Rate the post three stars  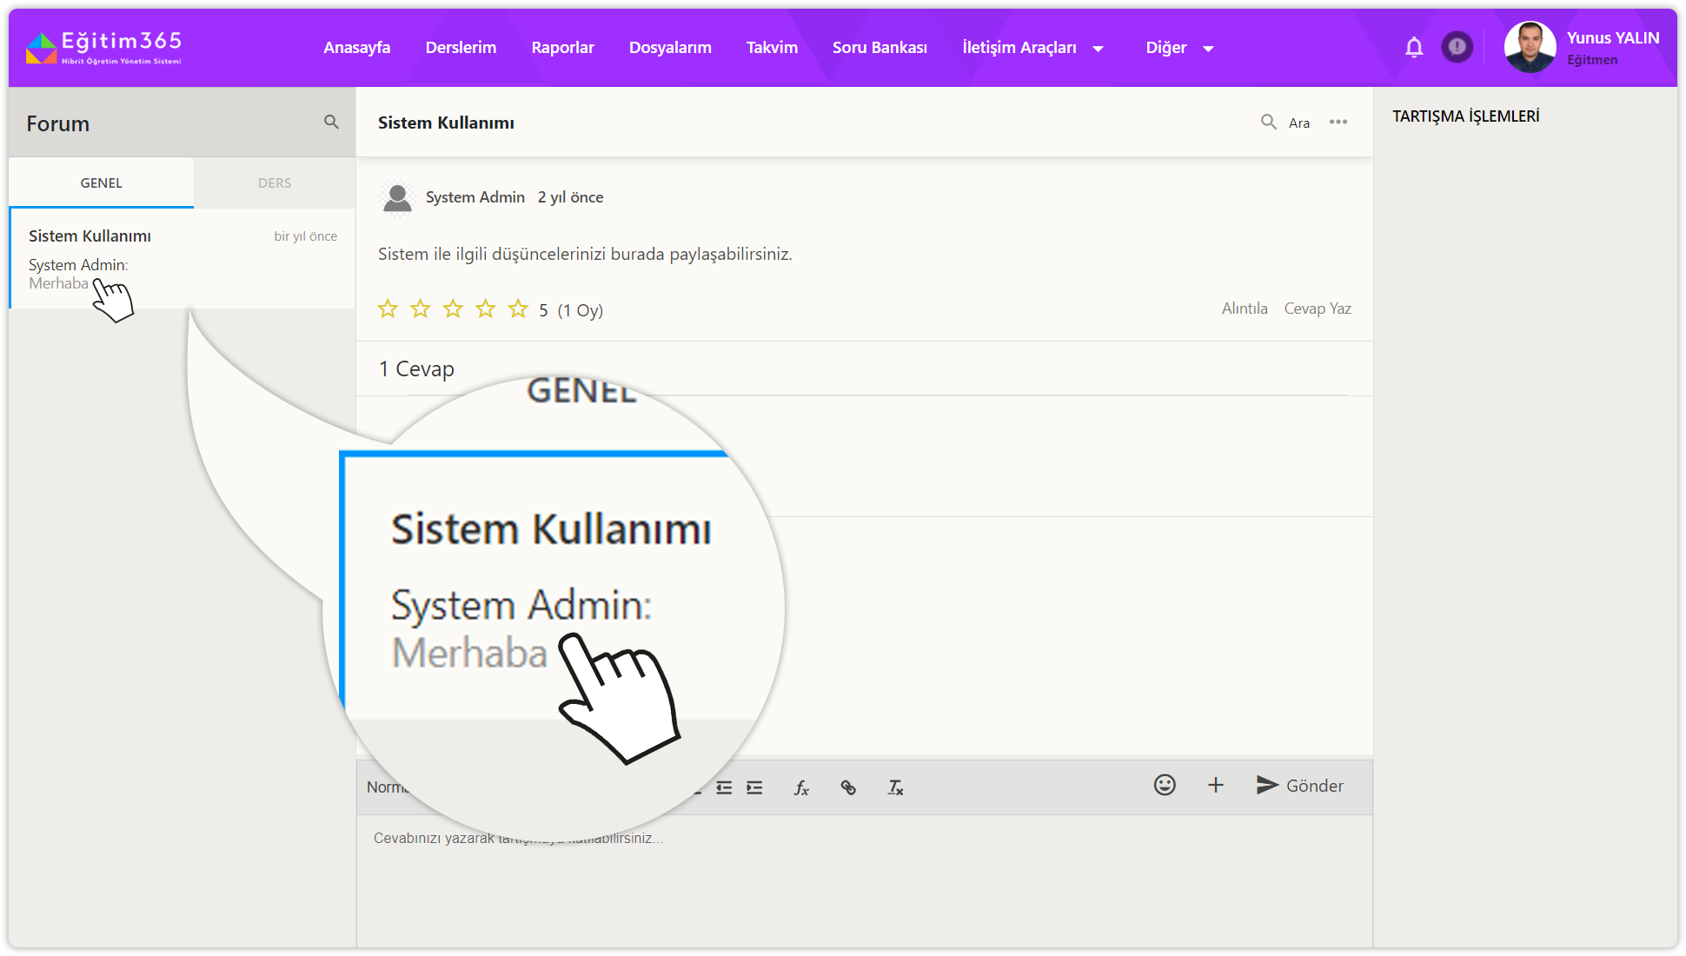pyautogui.click(x=453, y=309)
